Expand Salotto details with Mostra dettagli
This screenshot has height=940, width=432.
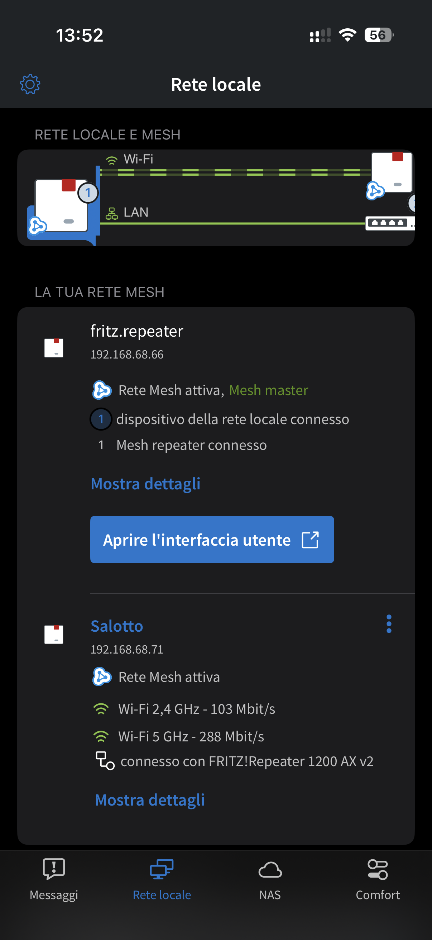pyautogui.click(x=149, y=800)
